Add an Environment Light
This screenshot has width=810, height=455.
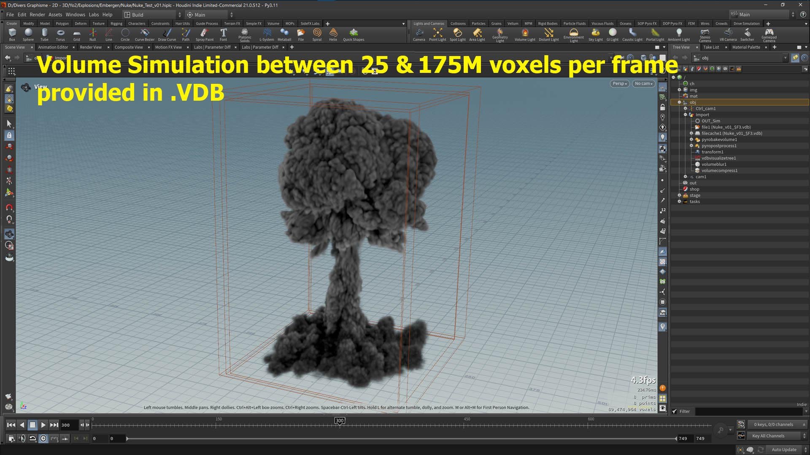click(574, 35)
